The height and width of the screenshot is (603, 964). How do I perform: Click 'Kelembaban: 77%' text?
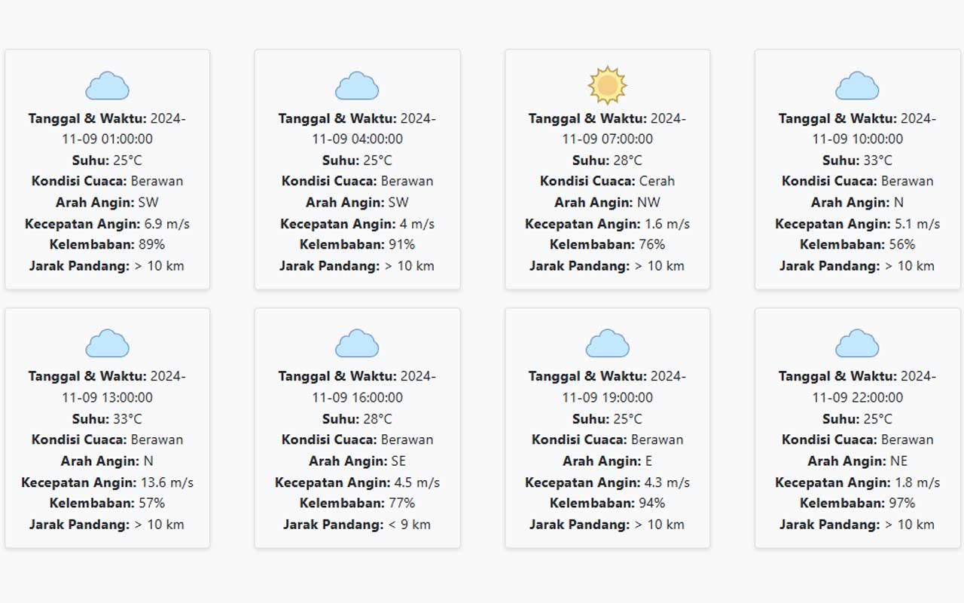tap(357, 503)
